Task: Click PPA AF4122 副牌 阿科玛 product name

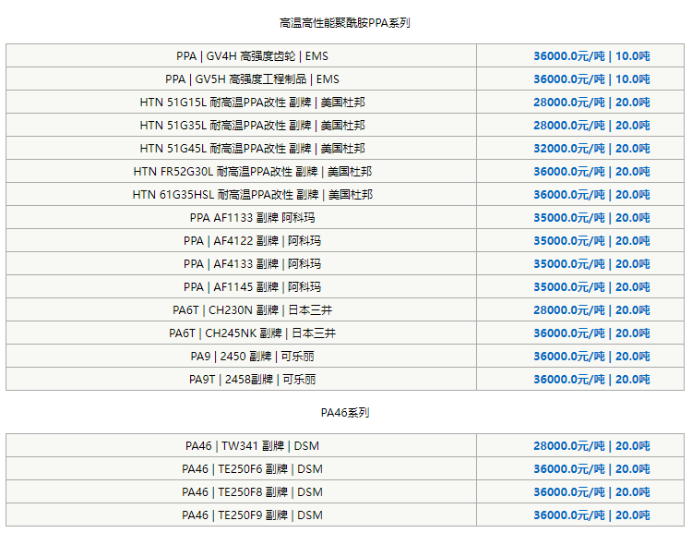Action: click(x=252, y=240)
